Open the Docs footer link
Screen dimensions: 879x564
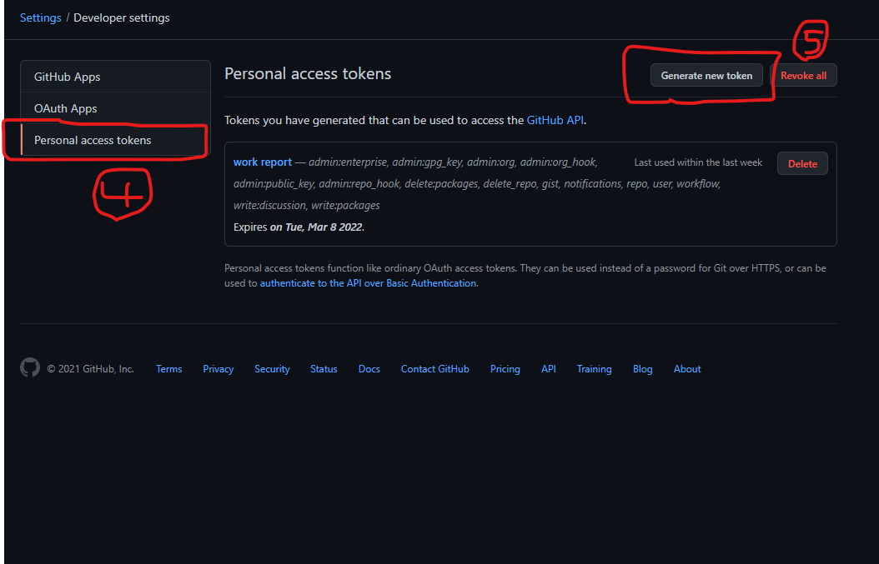369,369
